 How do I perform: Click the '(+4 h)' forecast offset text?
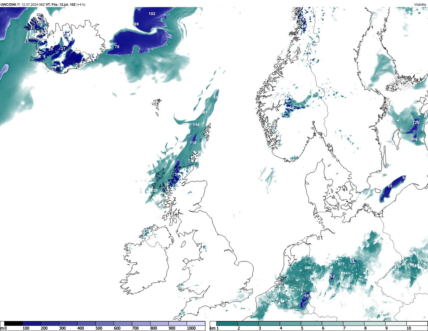coord(81,4)
